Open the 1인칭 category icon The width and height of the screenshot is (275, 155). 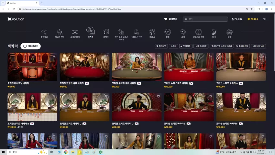tap(214, 33)
